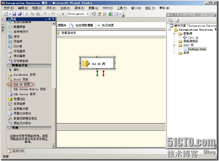
Task: Switch to the 包资源管理器 tab
Action: pos(82,25)
